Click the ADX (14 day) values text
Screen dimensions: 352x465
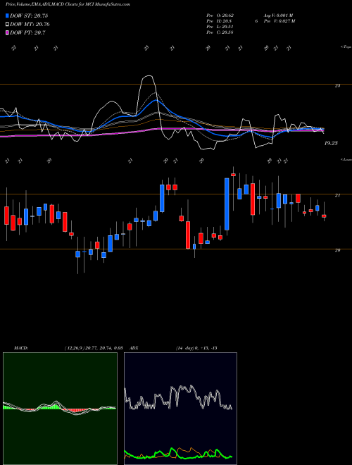(x=196, y=348)
